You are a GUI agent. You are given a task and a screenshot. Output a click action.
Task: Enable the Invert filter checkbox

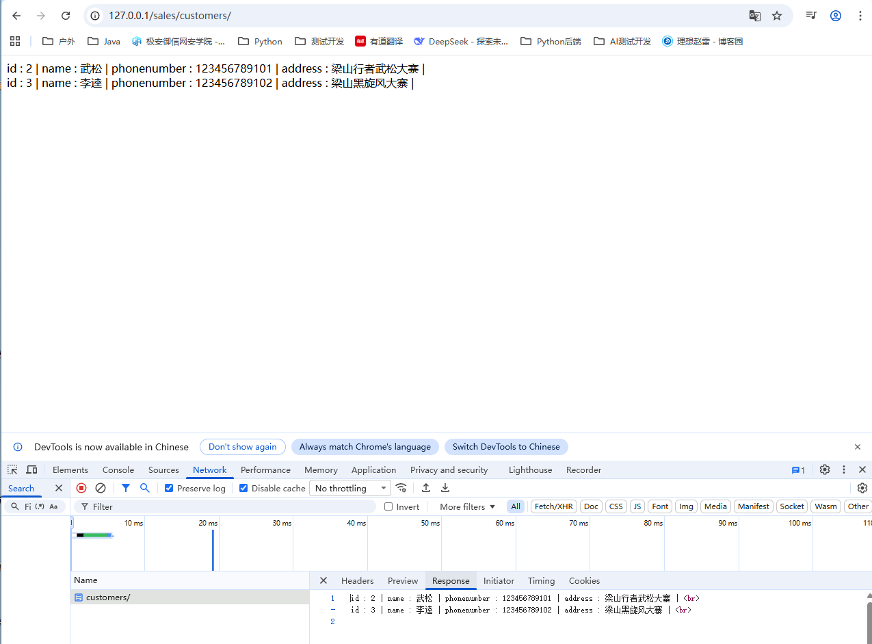click(388, 506)
